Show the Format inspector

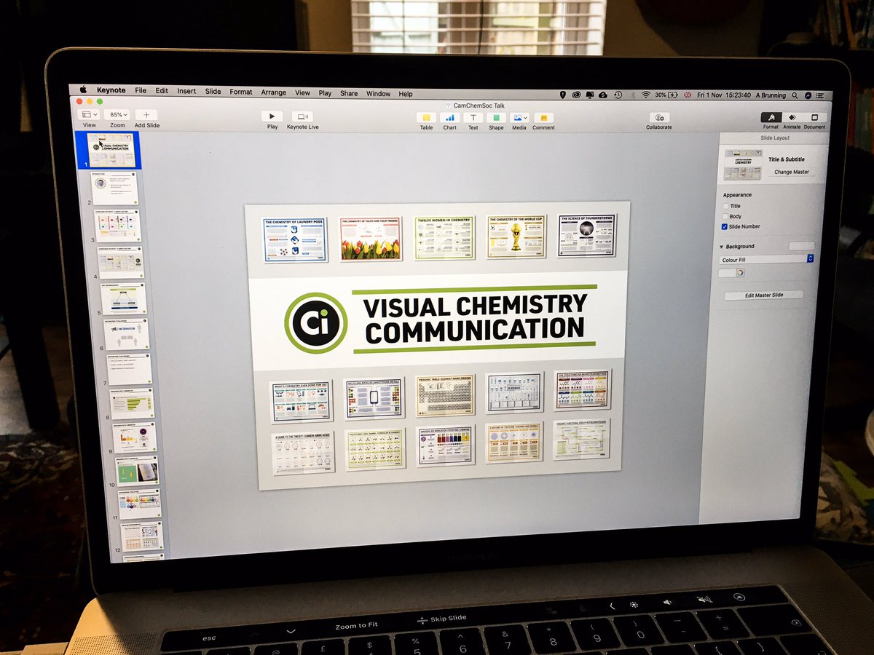[771, 118]
